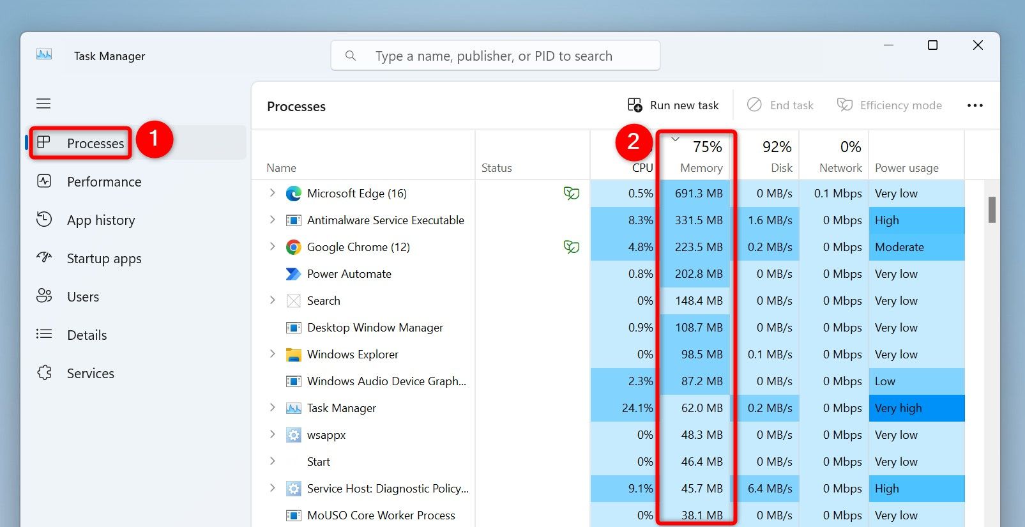Open the Performance page from the sidebar

point(103,182)
